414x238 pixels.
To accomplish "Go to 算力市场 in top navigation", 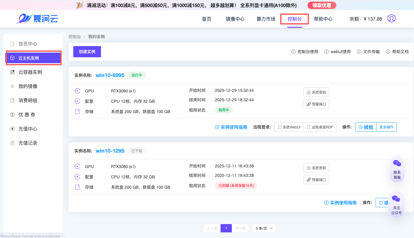I will coord(266,19).
